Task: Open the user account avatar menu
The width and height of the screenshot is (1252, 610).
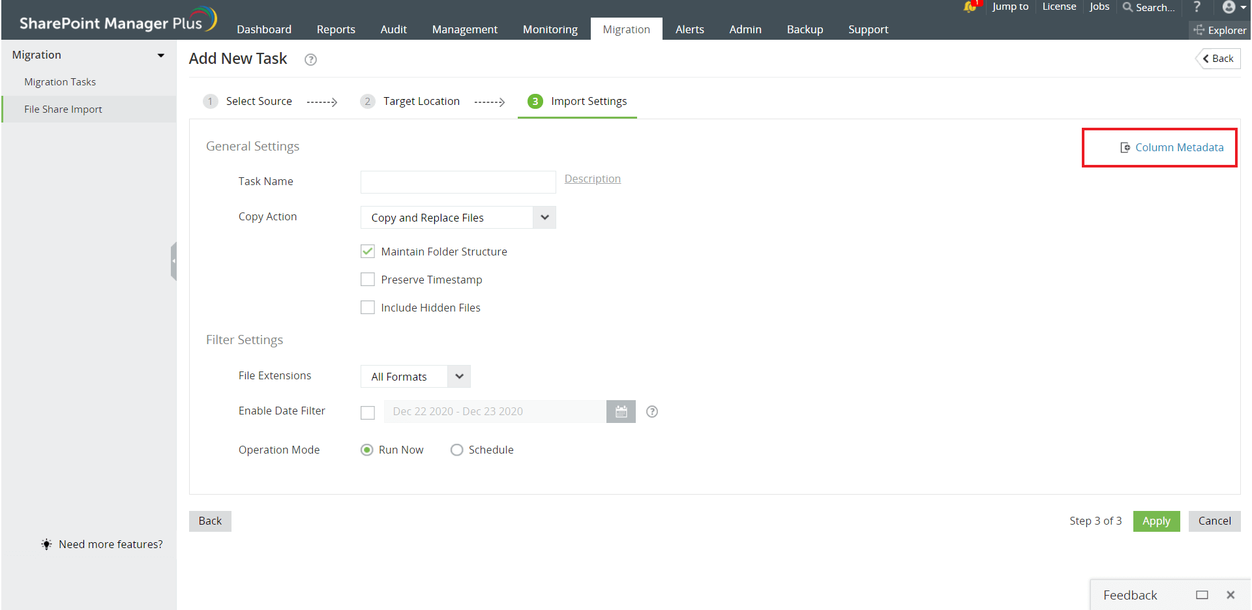Action: point(1234,7)
